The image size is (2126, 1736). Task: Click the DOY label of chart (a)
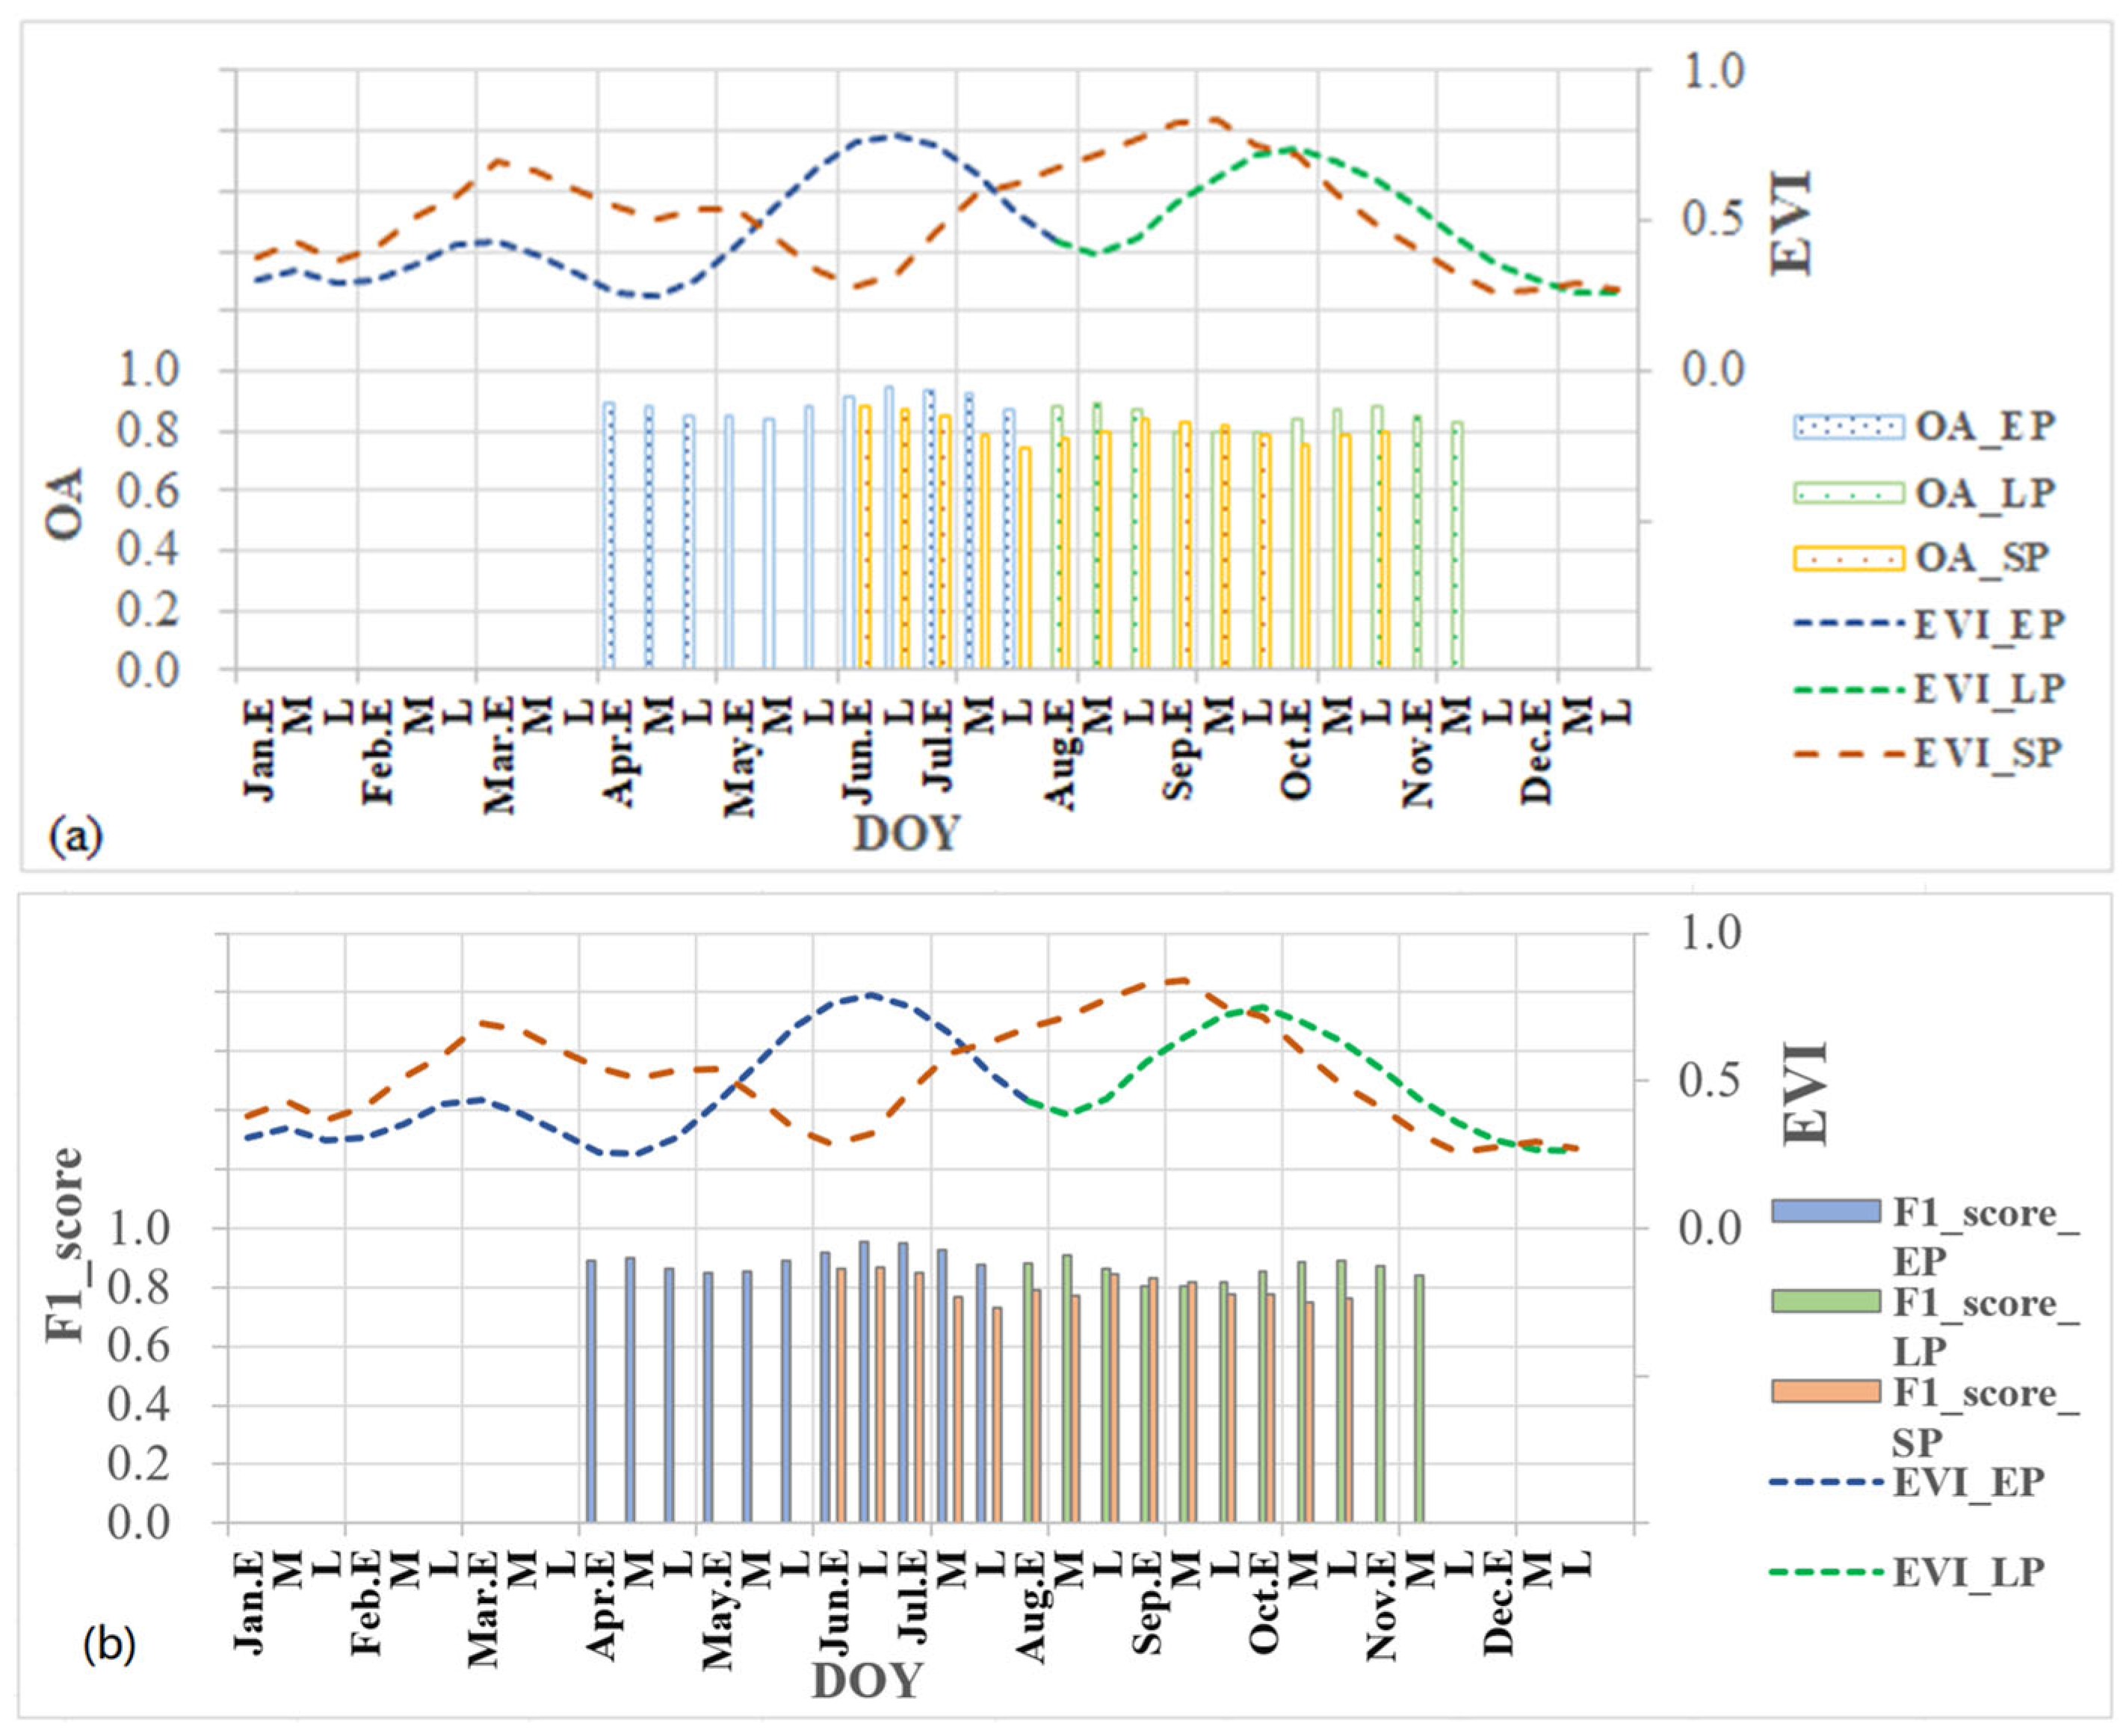coord(906,833)
